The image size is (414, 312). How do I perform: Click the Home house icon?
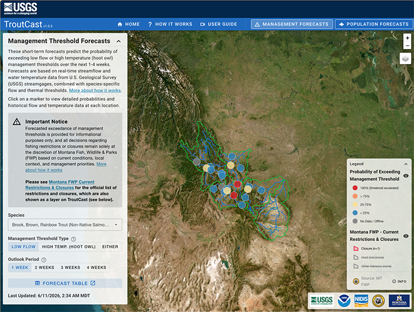[120, 24]
